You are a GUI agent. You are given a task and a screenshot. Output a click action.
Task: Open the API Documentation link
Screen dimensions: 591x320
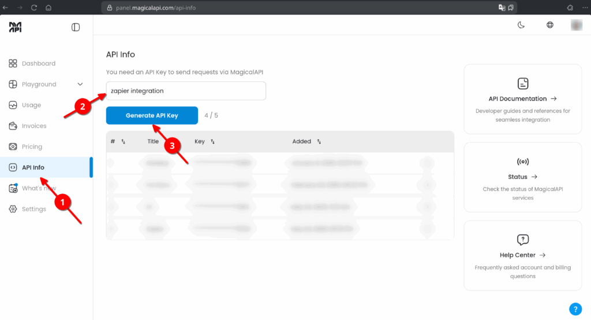[522, 99]
